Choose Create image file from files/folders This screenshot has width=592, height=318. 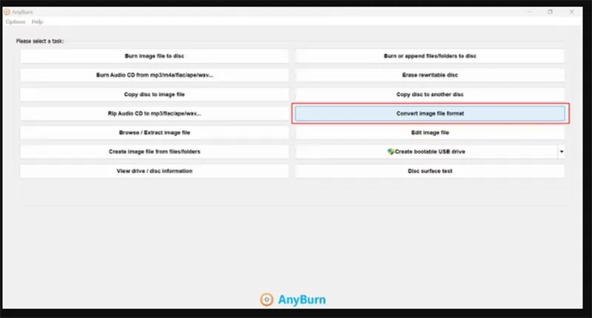pos(154,152)
